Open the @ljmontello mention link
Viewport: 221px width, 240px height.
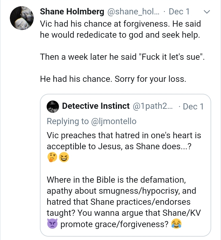pyautogui.click(x=114, y=121)
